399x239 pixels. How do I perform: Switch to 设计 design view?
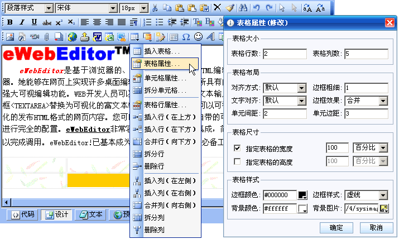[56, 215]
